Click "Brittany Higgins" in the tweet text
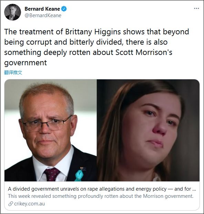The height and width of the screenshot is (214, 204). point(93,32)
